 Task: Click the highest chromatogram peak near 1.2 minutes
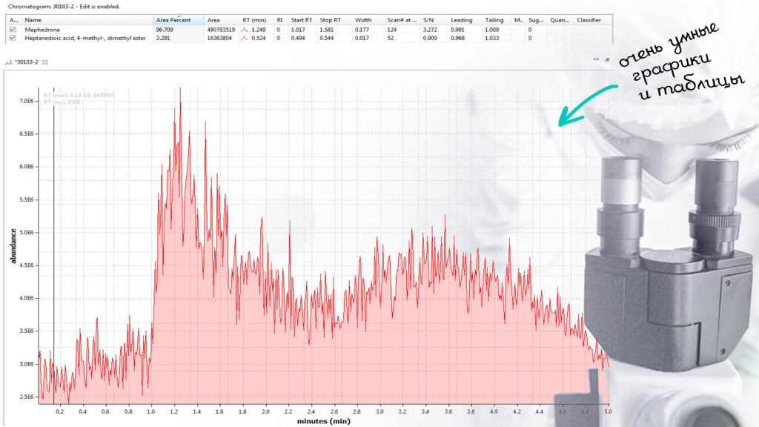point(180,90)
